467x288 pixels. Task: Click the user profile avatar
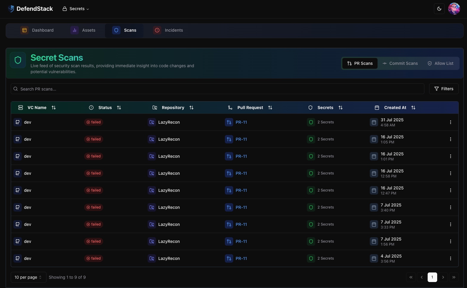(454, 9)
